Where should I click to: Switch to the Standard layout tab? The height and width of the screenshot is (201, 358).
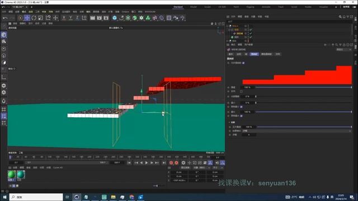point(178,7)
